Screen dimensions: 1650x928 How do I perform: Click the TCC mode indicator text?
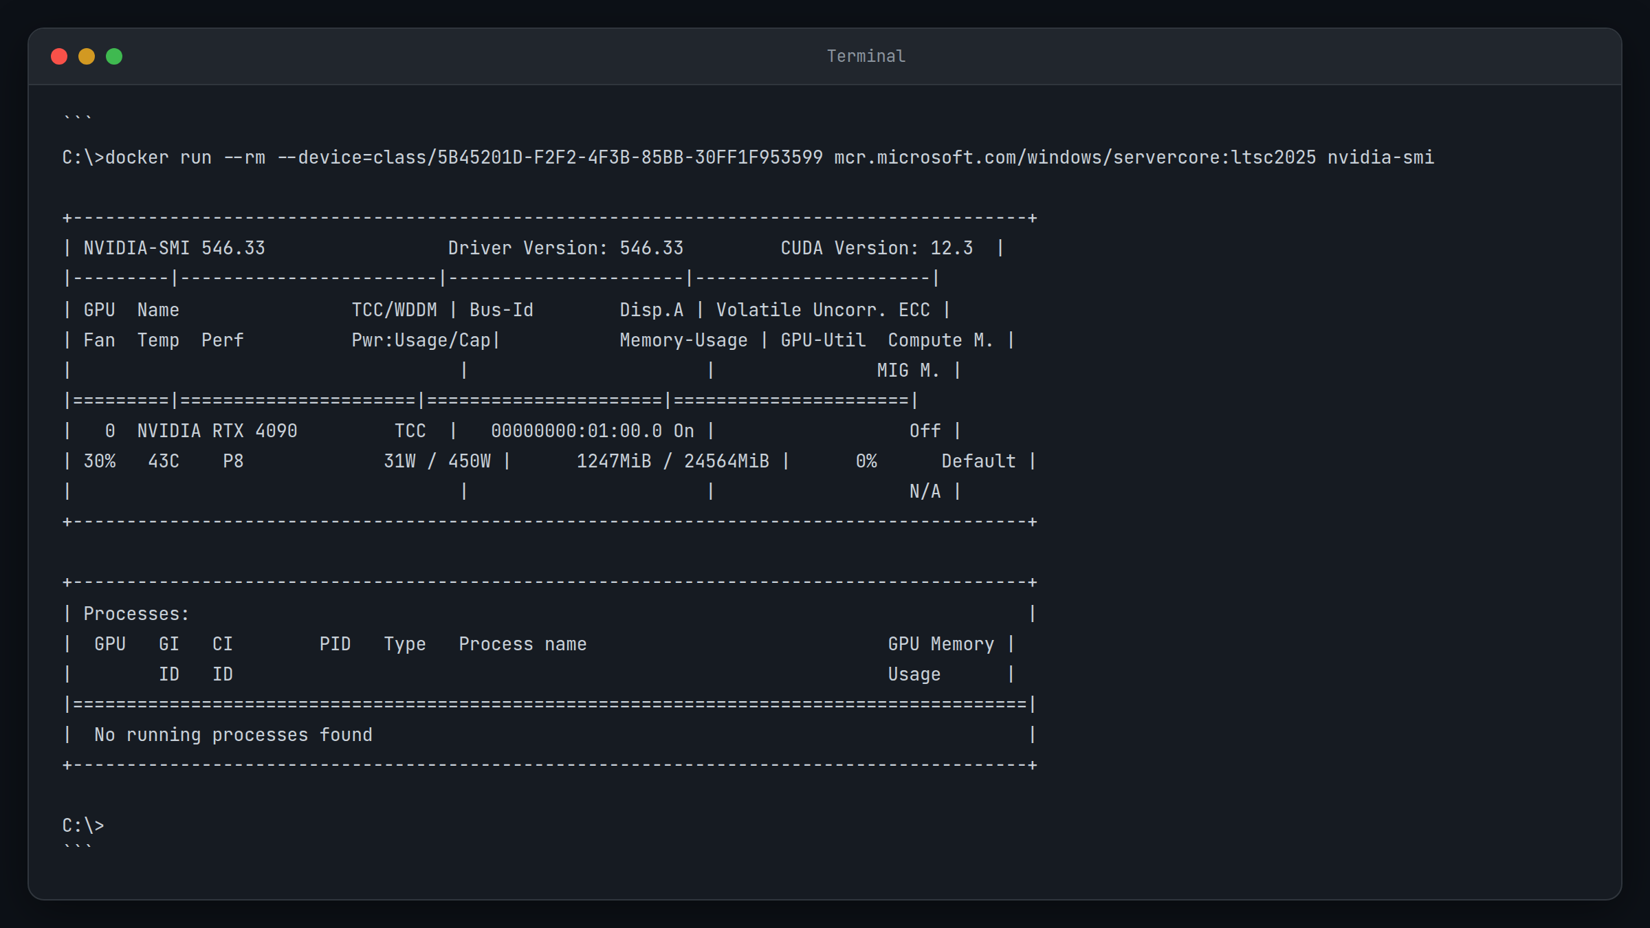tap(410, 430)
